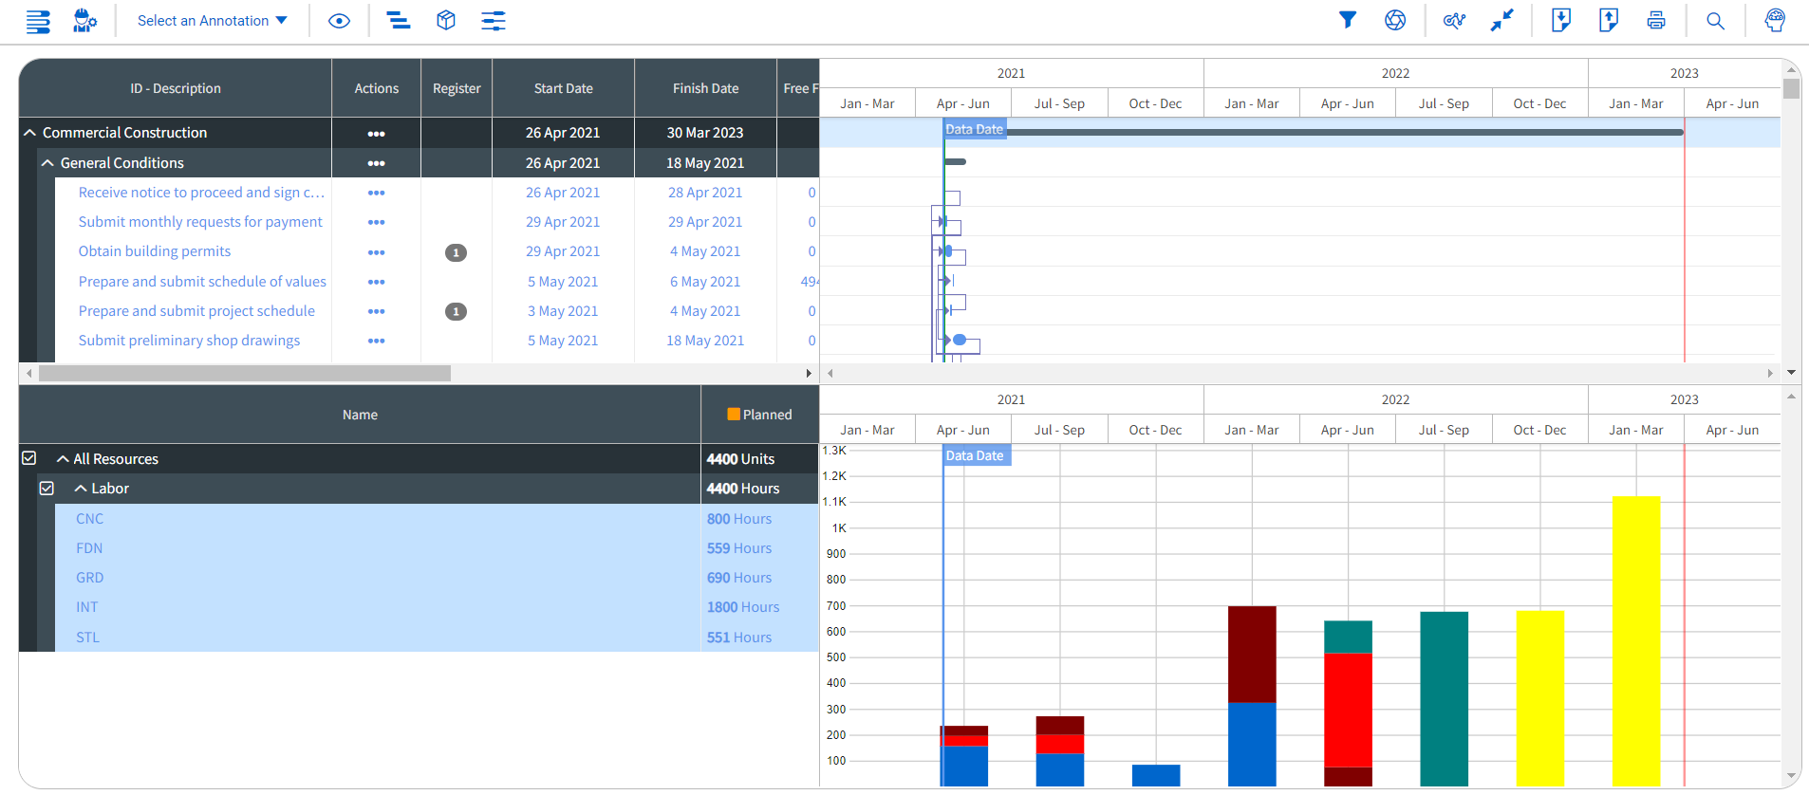Screen dimensions: 1809x795
Task: Click the collapse arrows icon
Action: [1501, 20]
